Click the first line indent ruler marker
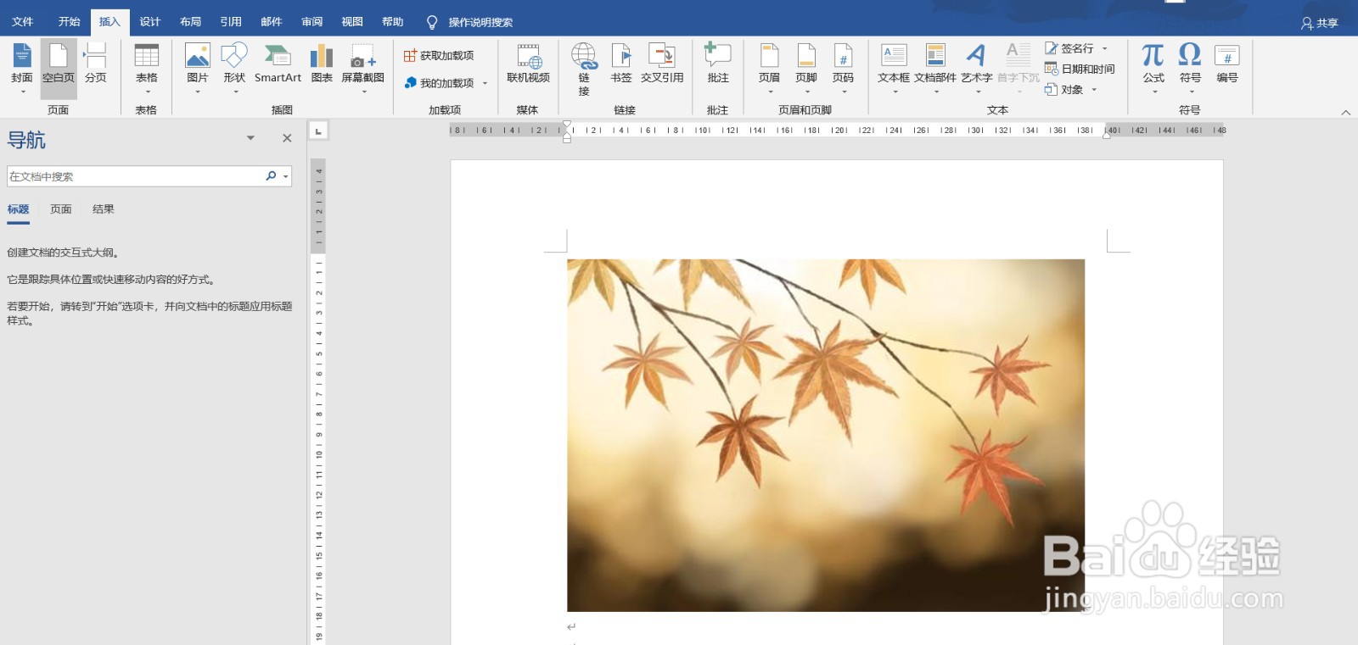Screen dimensions: 1358x645 [x=567, y=125]
